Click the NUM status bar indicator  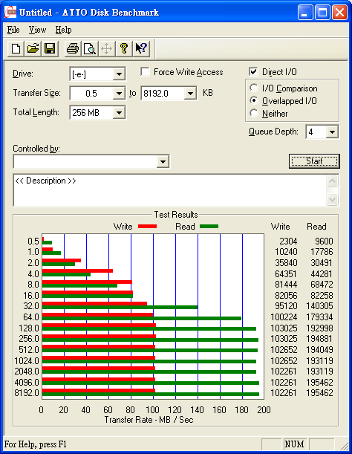(294, 444)
